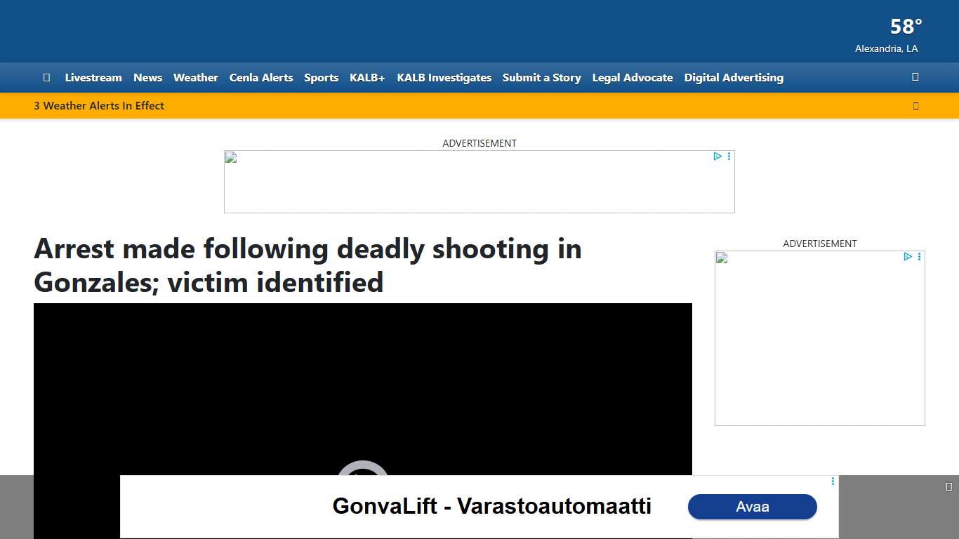Open options dots on the sidebar ad
This screenshot has height=539, width=959.
tap(920, 257)
